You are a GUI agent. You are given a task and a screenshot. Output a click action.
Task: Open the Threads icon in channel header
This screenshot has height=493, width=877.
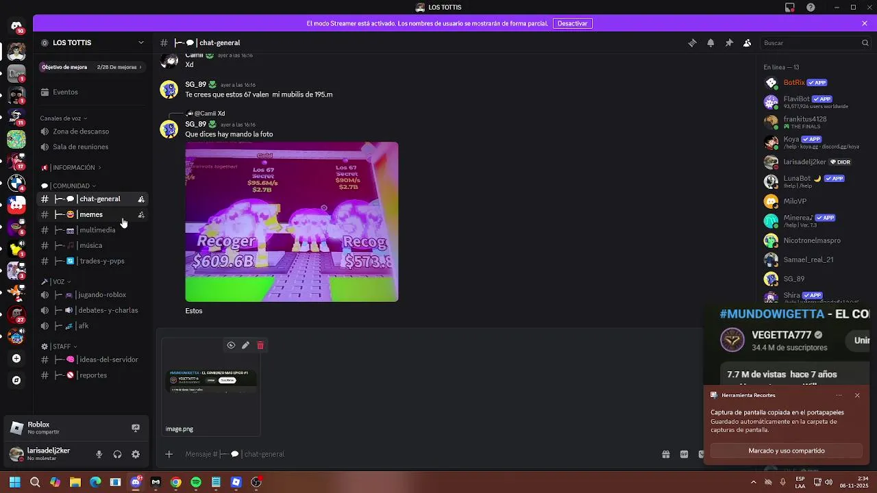pyautogui.click(x=692, y=42)
